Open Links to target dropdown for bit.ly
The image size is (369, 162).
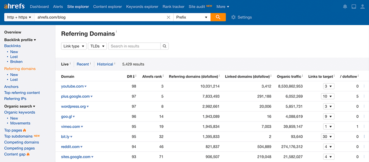(x=328, y=137)
